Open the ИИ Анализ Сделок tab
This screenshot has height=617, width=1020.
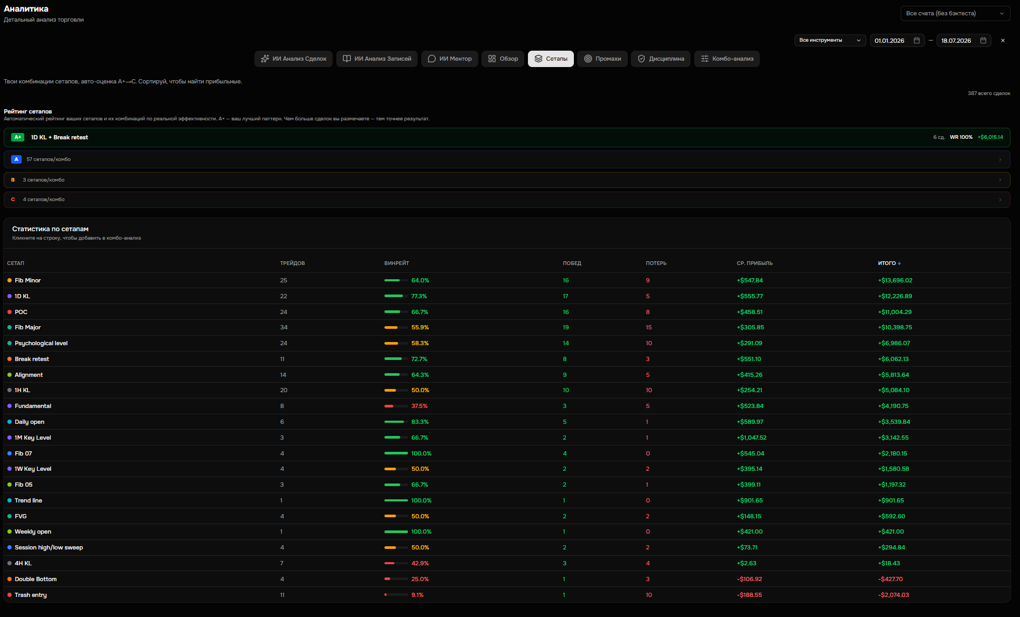click(x=294, y=59)
